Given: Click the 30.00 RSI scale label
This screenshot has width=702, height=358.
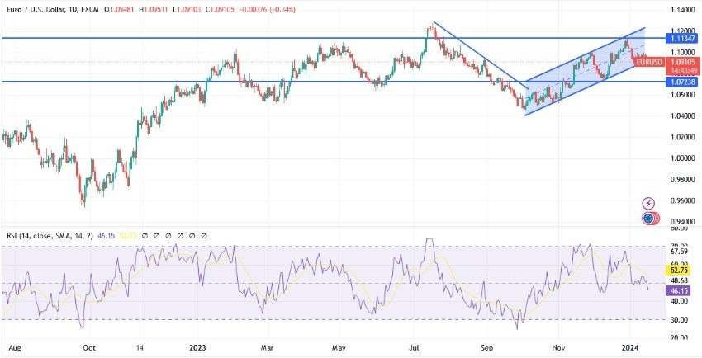Looking at the screenshot, I should [680, 320].
